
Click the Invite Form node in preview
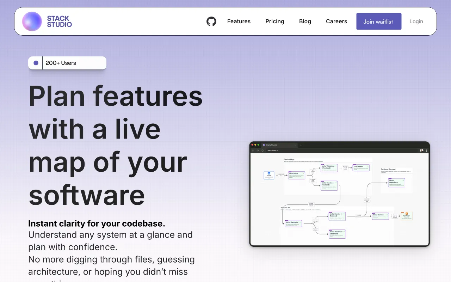[296, 175]
